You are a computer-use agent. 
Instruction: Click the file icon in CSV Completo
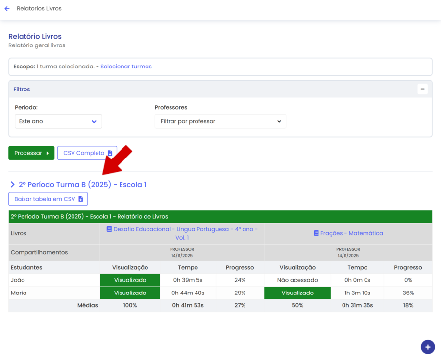(110, 153)
